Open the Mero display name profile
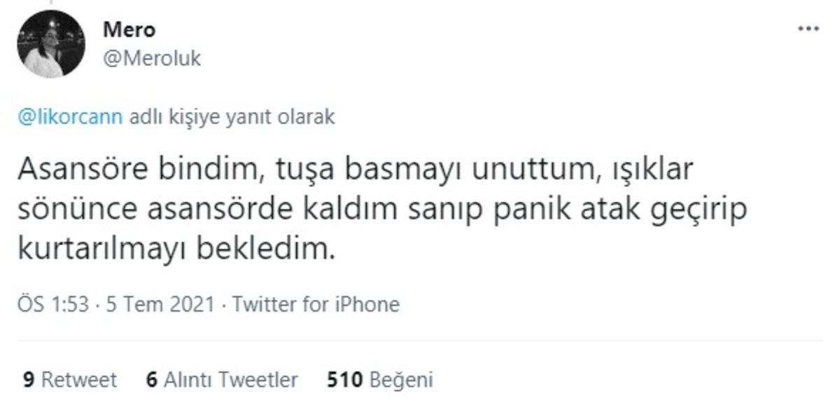This screenshot has height=407, width=840. pos(129,29)
